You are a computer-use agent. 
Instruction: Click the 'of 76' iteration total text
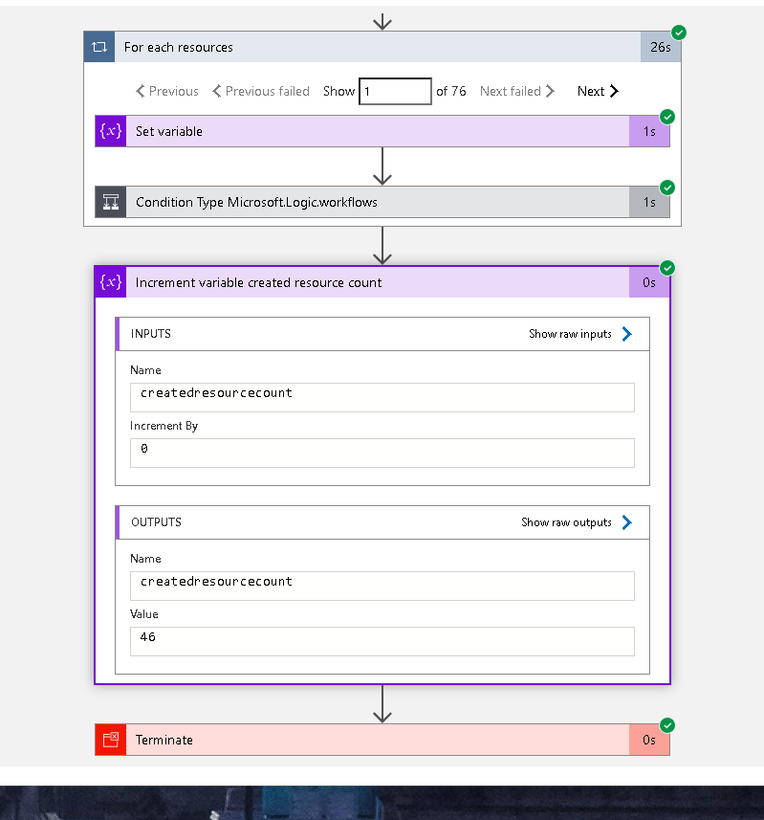click(451, 91)
